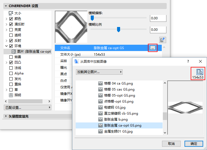Enable the 发光 checkbox

click(11, 79)
